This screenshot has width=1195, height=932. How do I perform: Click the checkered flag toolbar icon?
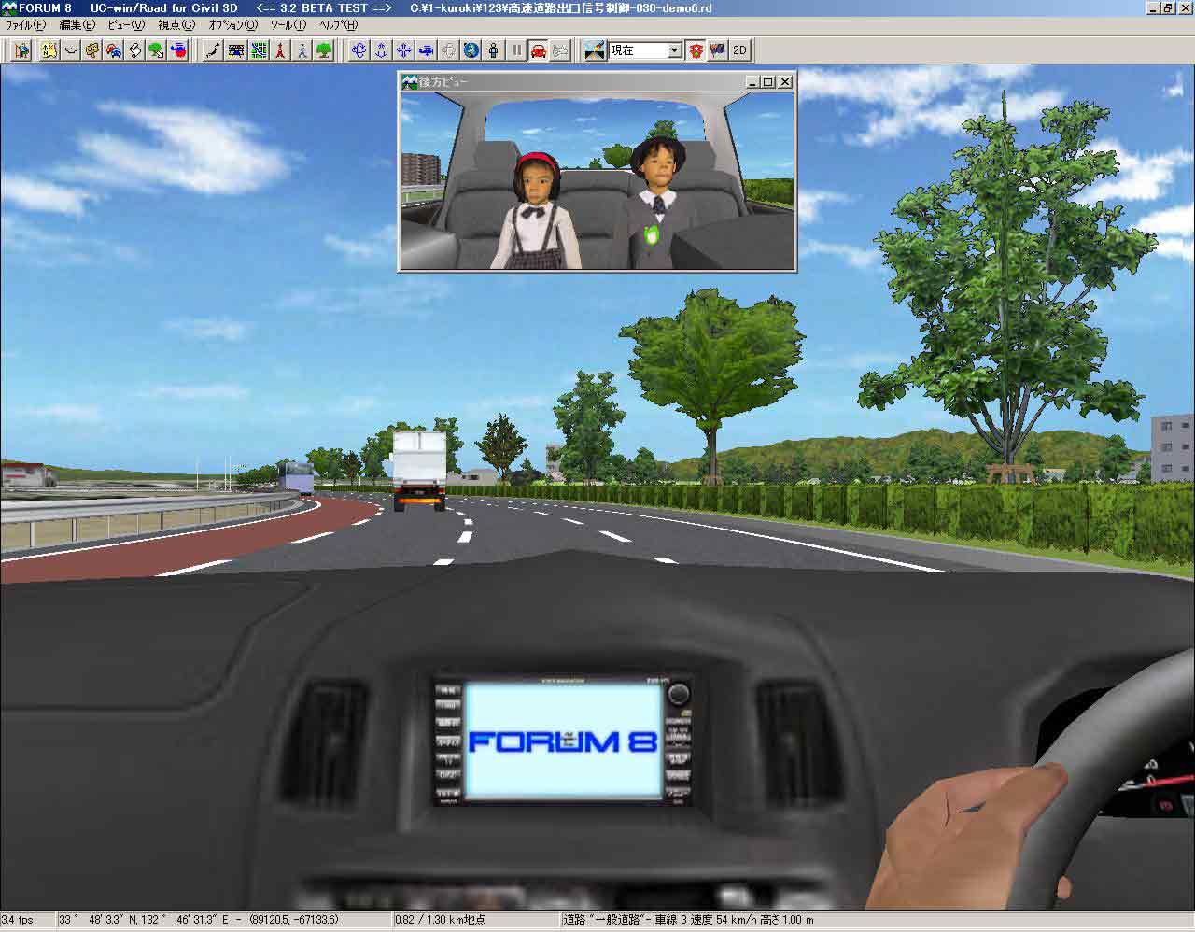click(718, 50)
